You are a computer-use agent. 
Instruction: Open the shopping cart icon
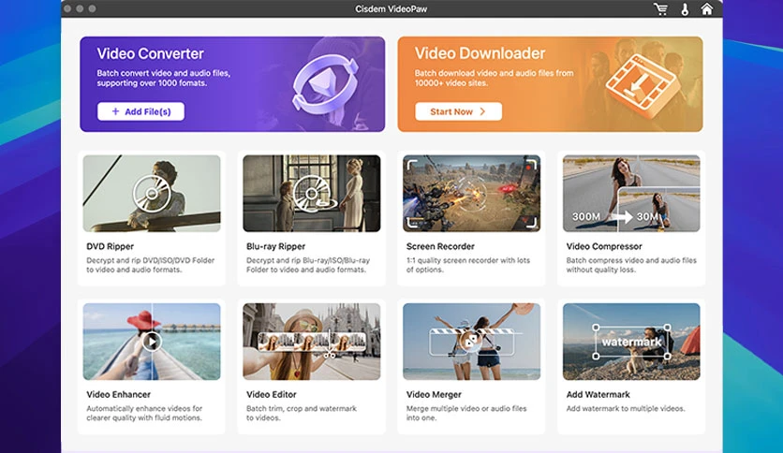pyautogui.click(x=660, y=9)
